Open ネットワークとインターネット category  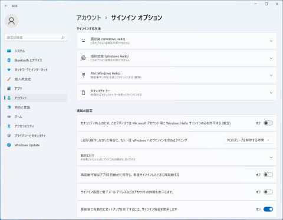coord(35,70)
